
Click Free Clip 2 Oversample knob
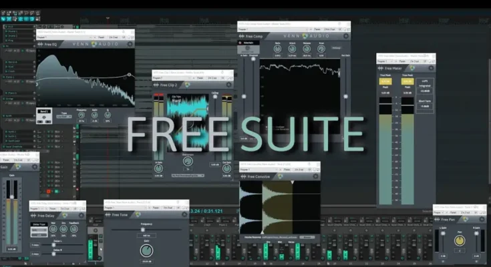tap(188, 162)
